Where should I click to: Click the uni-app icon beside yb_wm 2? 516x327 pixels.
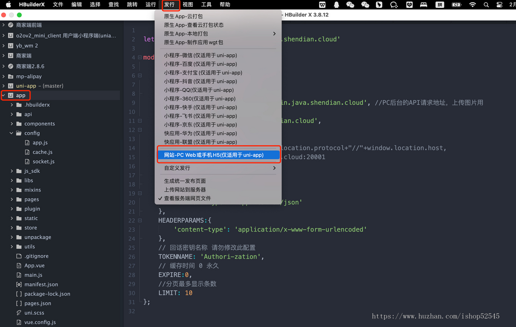(x=11, y=46)
